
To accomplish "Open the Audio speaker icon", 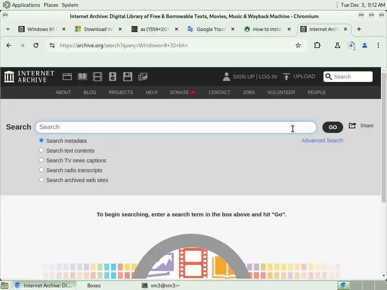I will pos(113,77).
